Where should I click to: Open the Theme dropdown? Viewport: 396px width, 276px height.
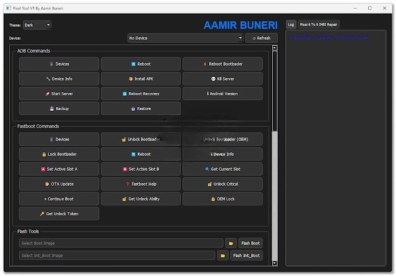[37, 25]
